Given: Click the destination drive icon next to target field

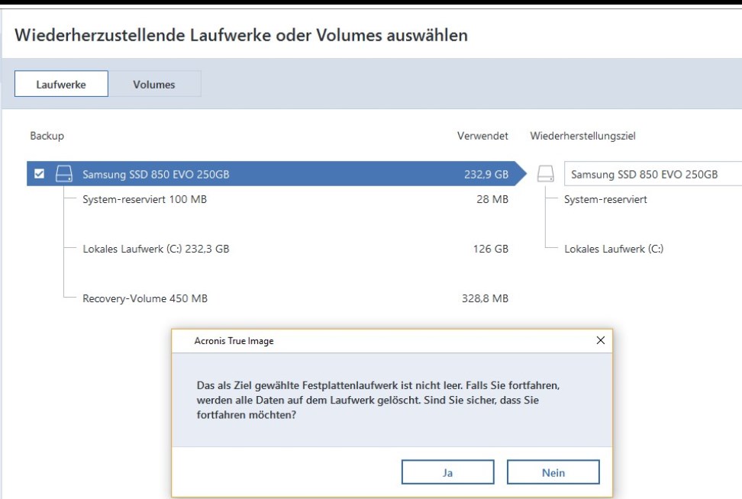Looking at the screenshot, I should (x=545, y=174).
